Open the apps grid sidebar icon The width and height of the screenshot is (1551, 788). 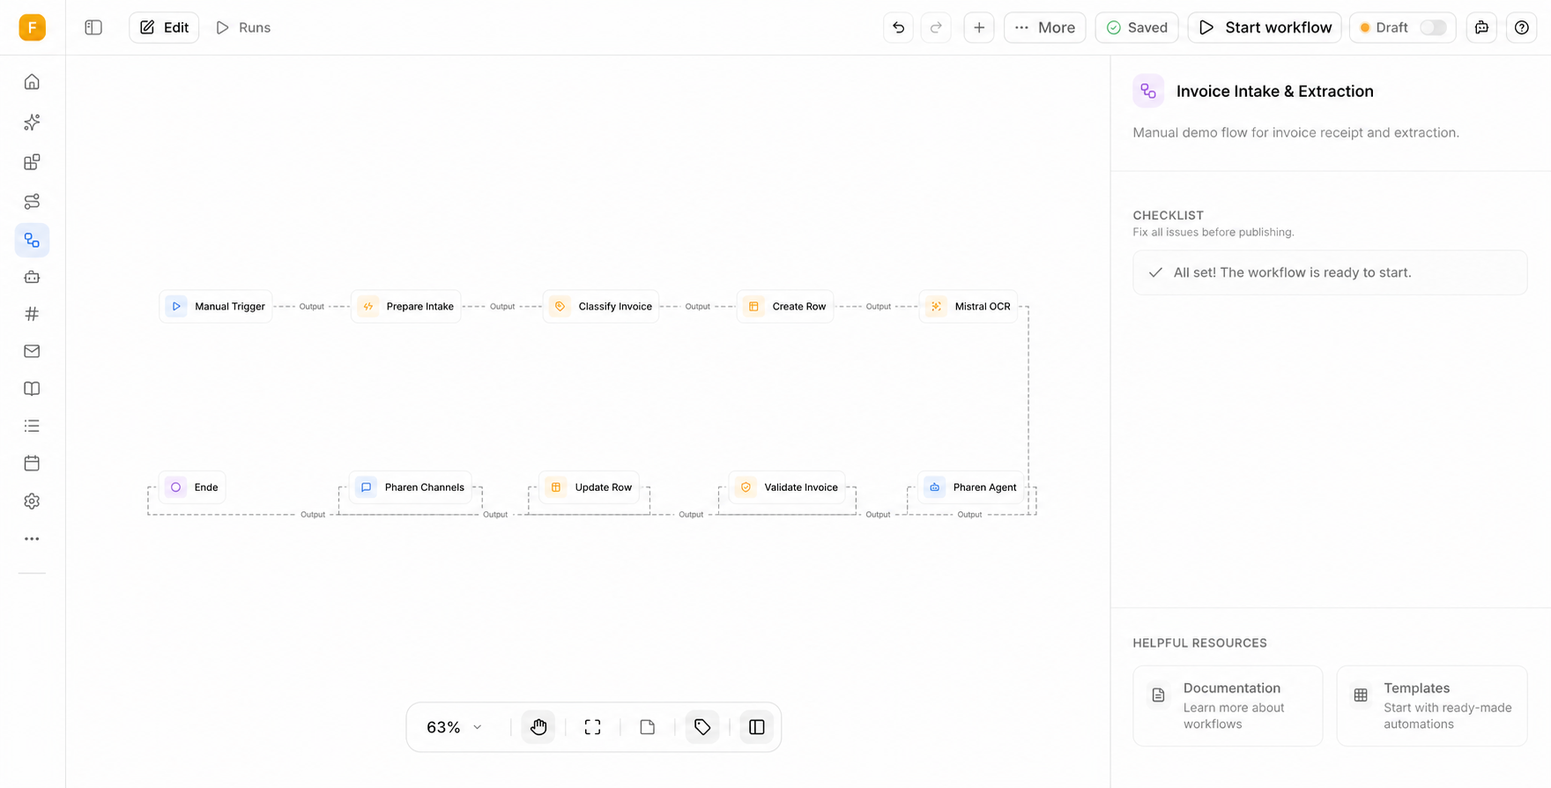click(32, 162)
